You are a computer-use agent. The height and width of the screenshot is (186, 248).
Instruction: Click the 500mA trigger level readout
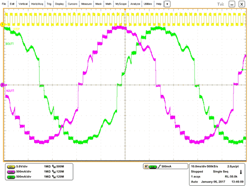166,167
